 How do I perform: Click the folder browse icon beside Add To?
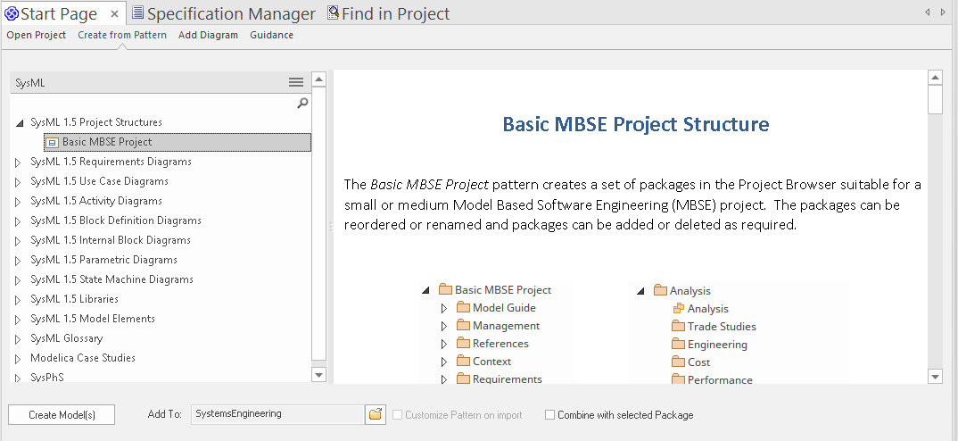tap(376, 414)
